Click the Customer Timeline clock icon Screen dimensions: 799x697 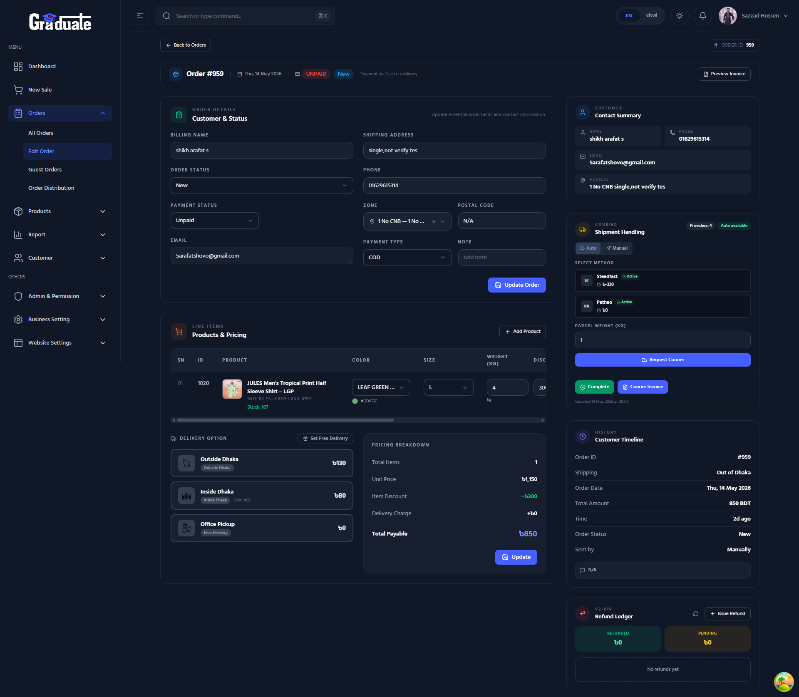582,437
